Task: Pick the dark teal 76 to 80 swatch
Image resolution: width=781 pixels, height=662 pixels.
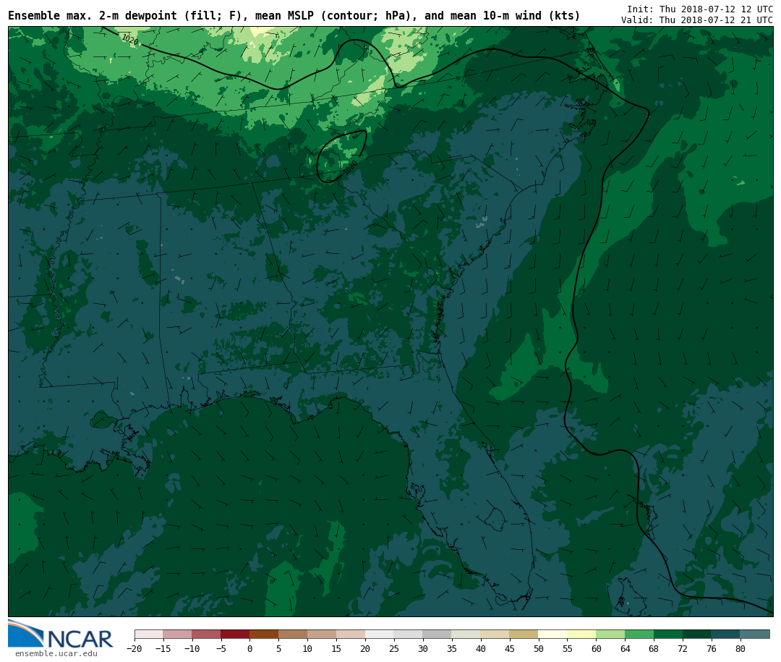Action: 725,634
